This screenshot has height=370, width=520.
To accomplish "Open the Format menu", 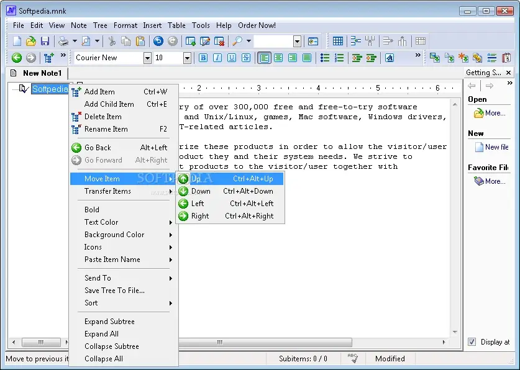I will click(125, 25).
